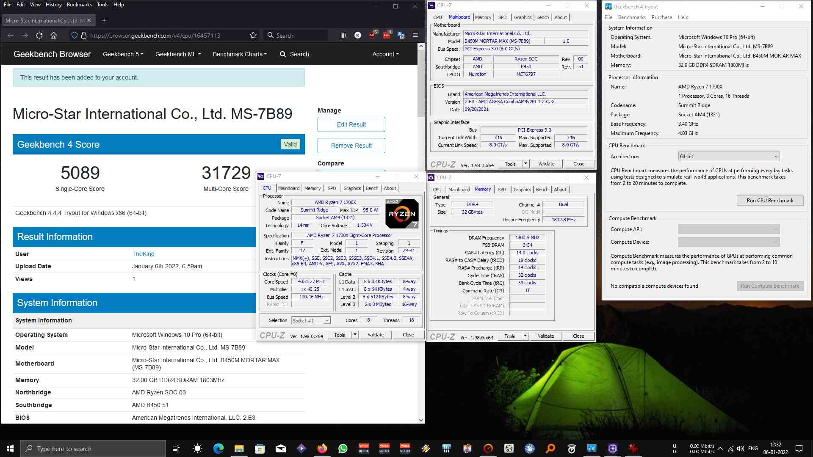Show hidden system tray icons

[x=720, y=449]
